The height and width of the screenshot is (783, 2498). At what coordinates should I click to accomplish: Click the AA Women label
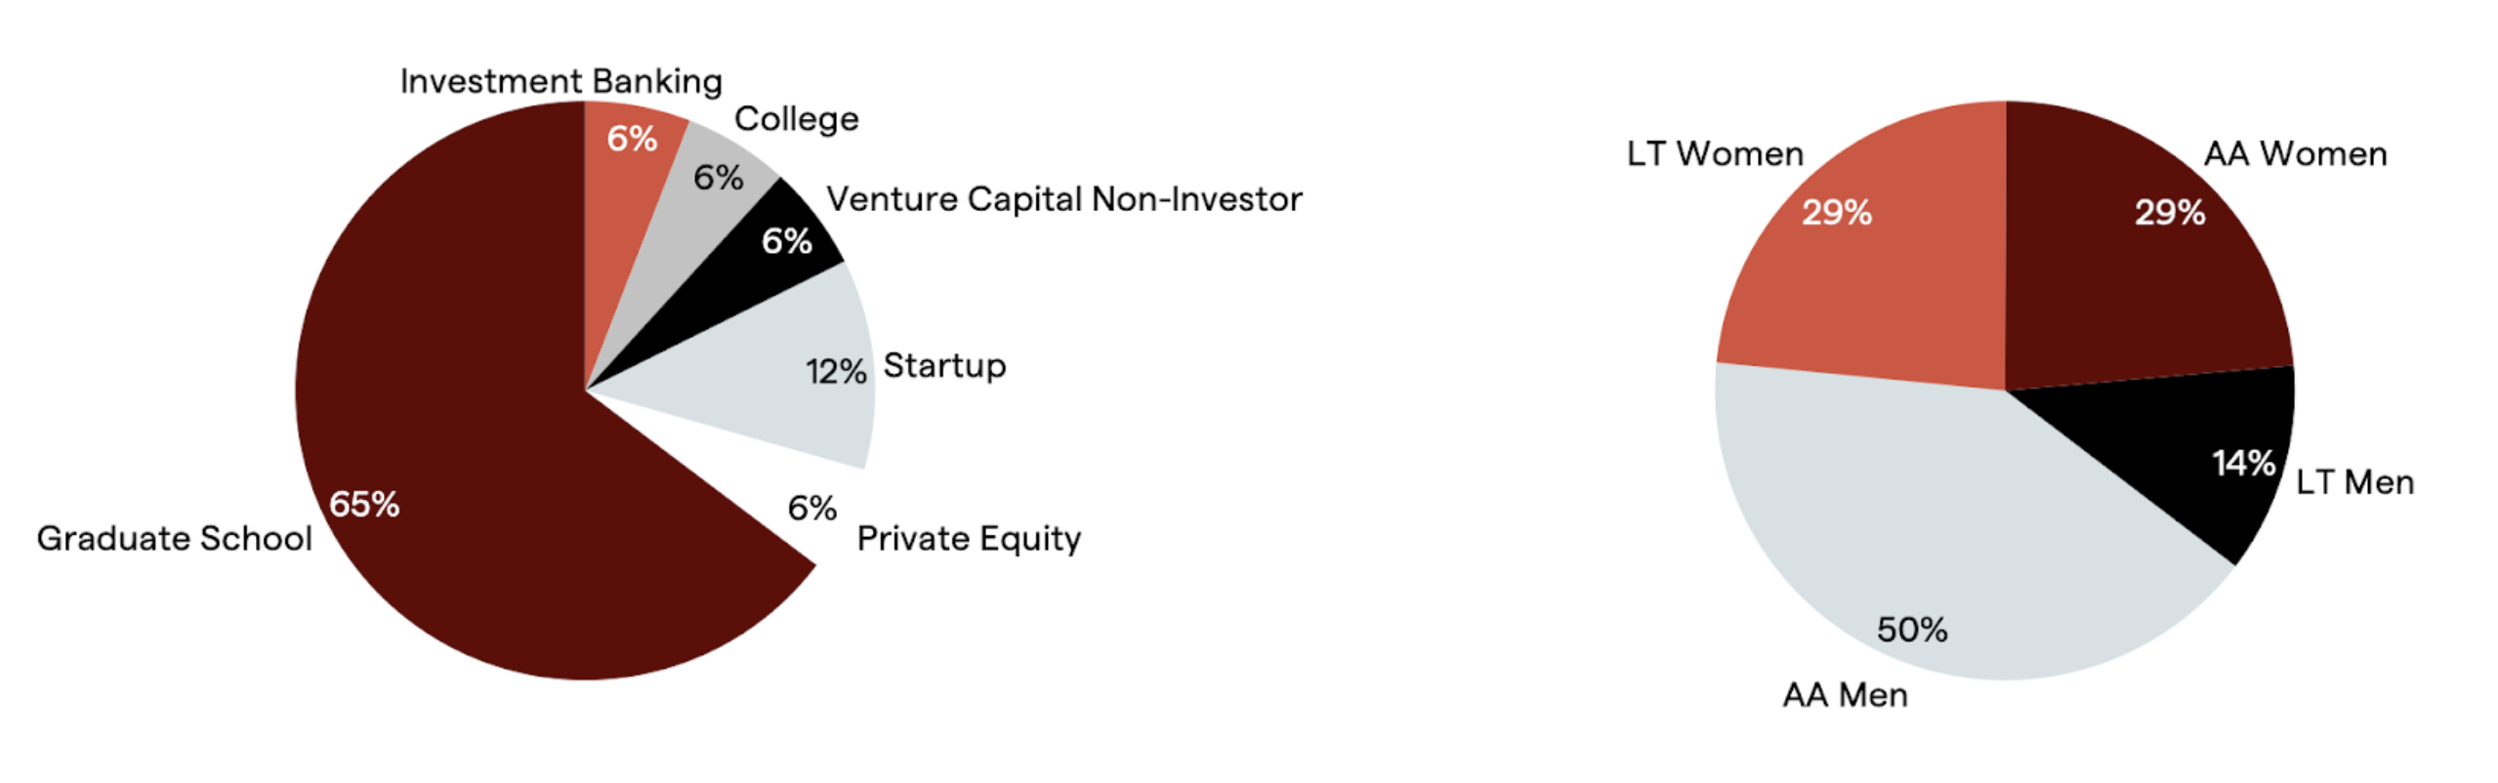pyautogui.click(x=2295, y=154)
